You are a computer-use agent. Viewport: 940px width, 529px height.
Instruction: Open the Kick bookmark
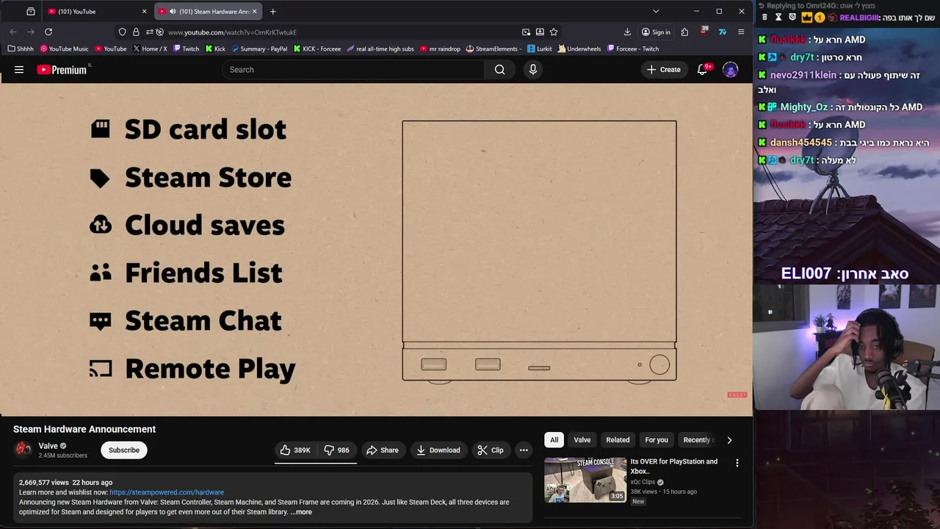point(215,48)
